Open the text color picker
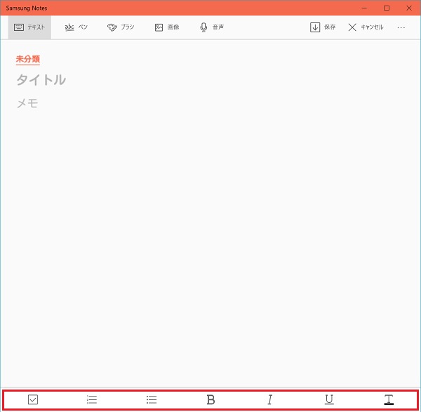The height and width of the screenshot is (412, 421). click(x=389, y=399)
